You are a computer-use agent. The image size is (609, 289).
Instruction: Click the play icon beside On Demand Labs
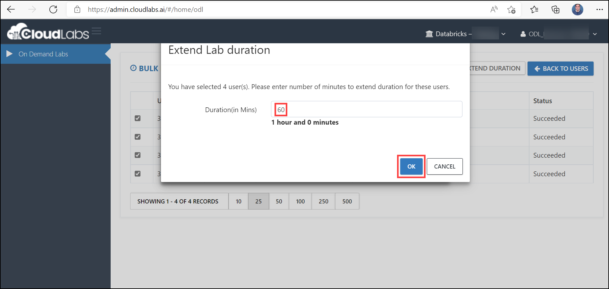coord(10,54)
